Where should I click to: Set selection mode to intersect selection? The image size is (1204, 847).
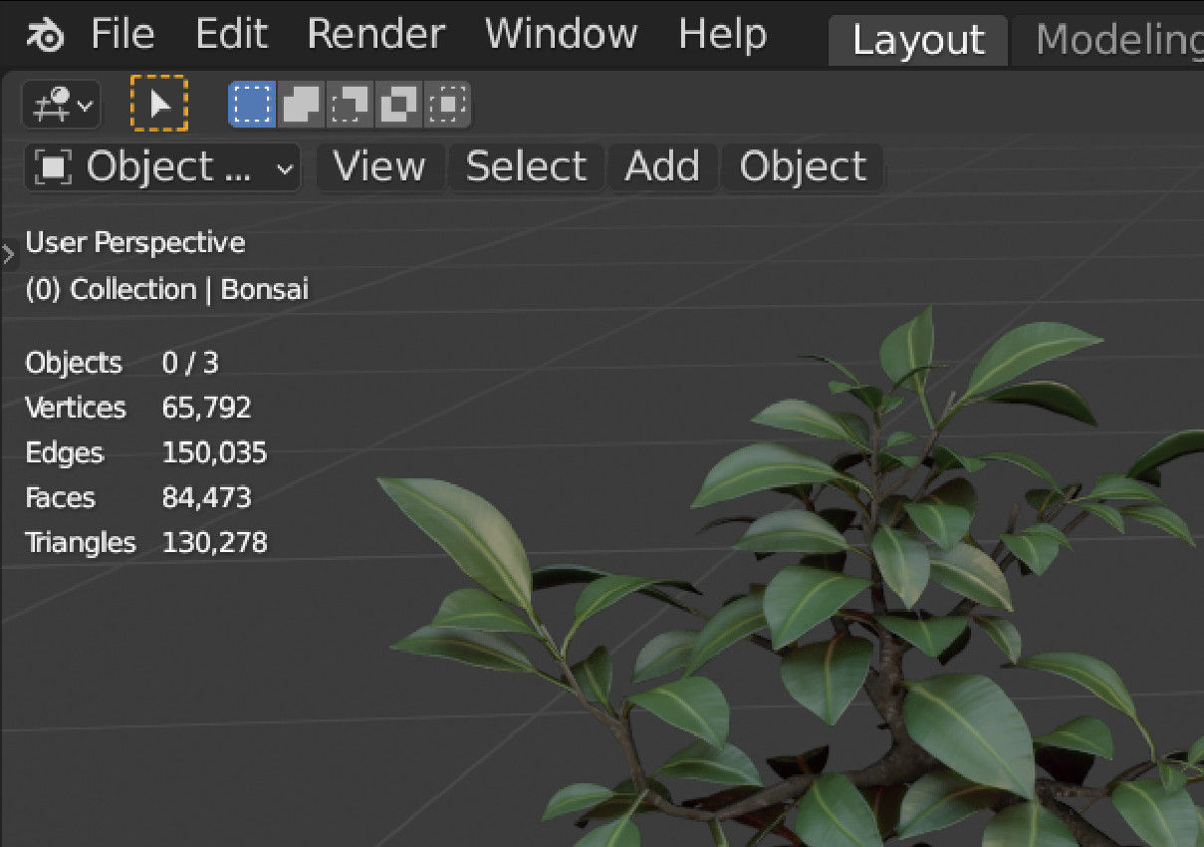[x=447, y=104]
